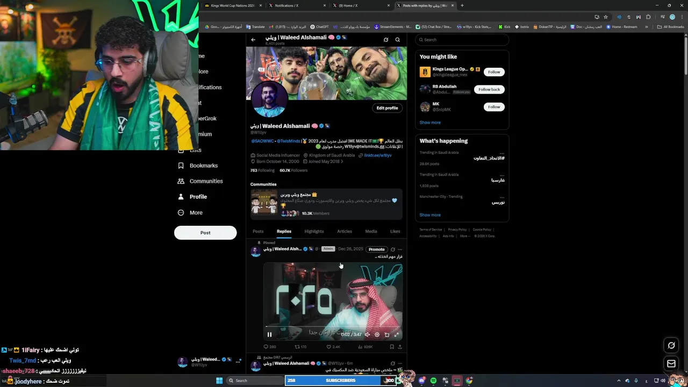Screen dimensions: 688x387
Task: Go to the Profile sidebar item
Action: [192, 197]
